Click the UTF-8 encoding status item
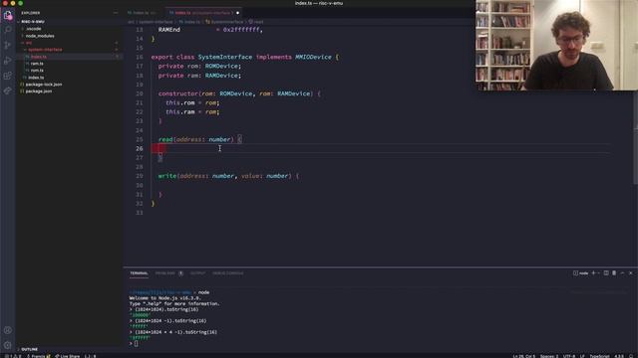Image resolution: width=638 pixels, height=358 pixels. tap(569, 356)
